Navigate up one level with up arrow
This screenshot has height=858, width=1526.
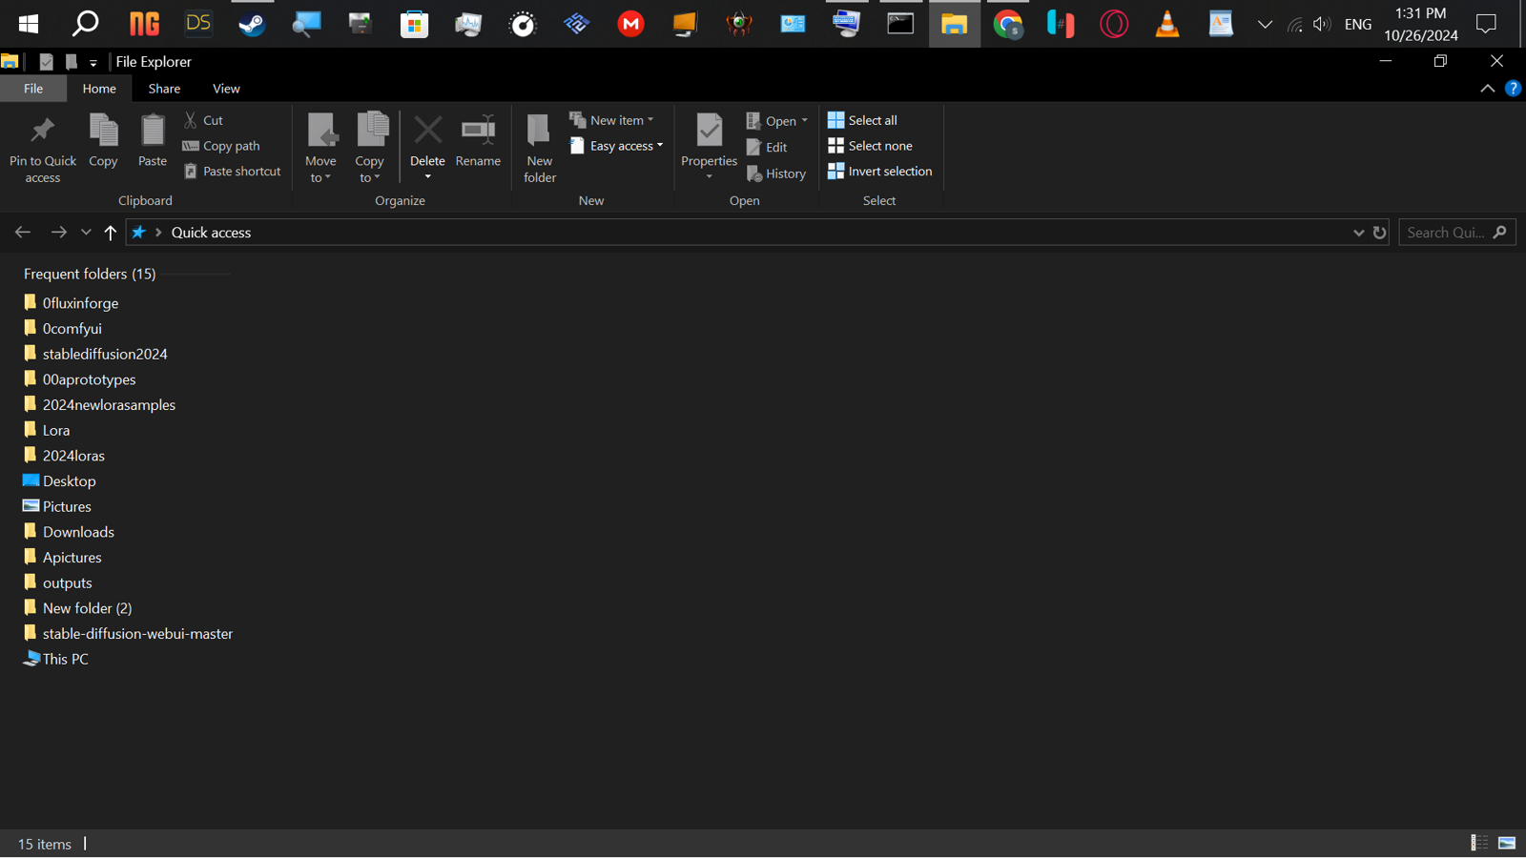click(111, 233)
